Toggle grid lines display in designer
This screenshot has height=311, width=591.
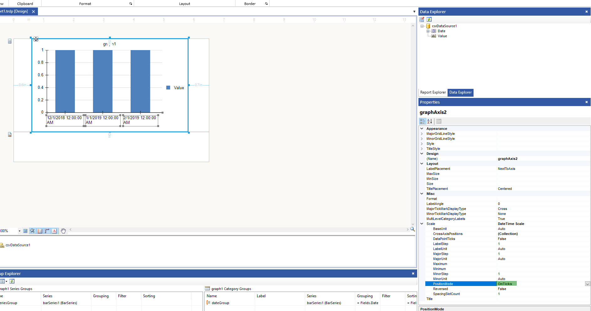point(25,231)
